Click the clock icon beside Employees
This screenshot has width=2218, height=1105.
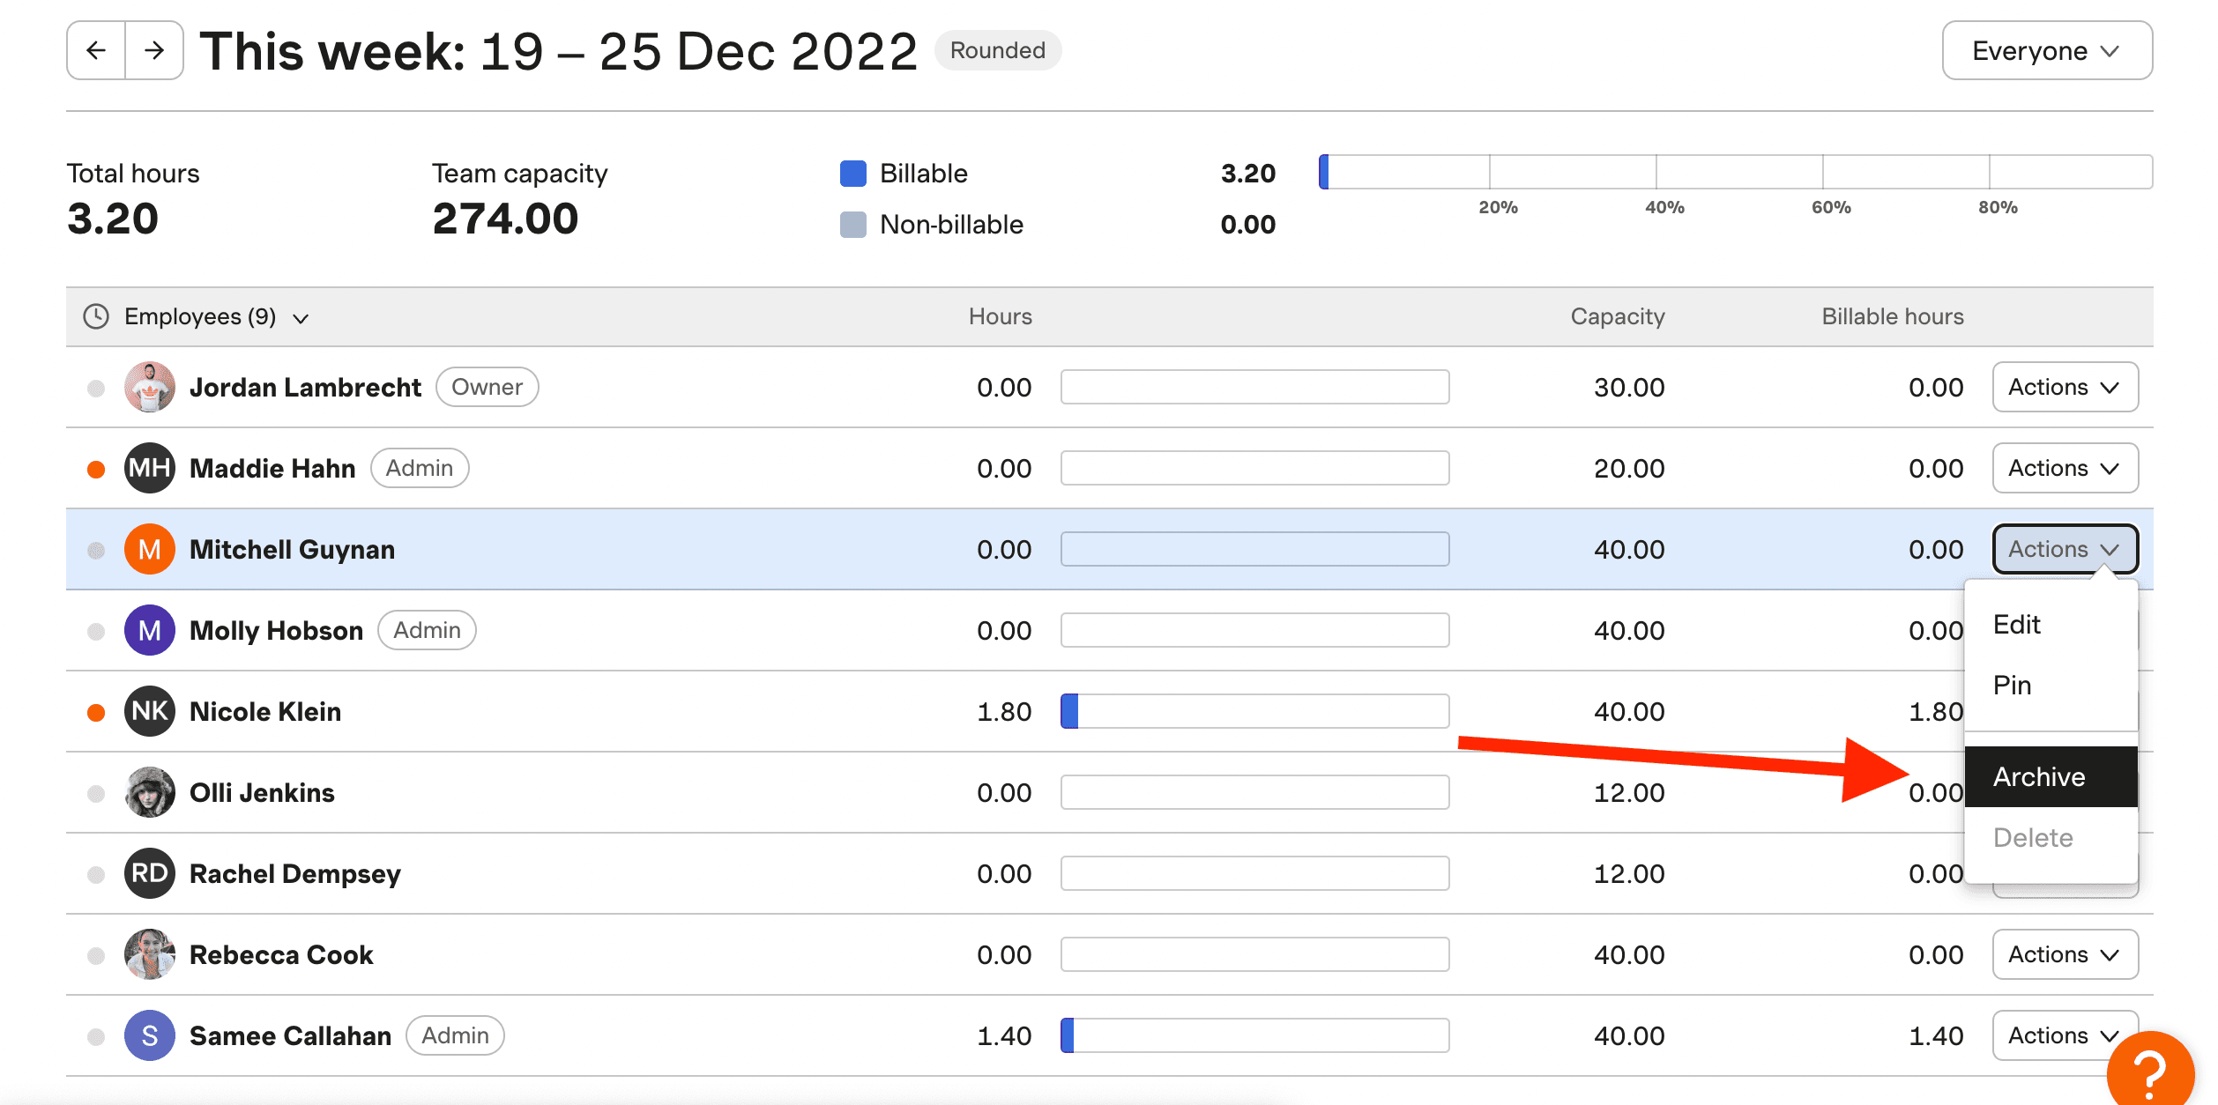tap(96, 316)
